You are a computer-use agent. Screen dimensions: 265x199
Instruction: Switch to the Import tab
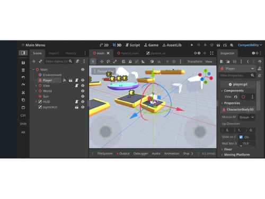point(54,53)
